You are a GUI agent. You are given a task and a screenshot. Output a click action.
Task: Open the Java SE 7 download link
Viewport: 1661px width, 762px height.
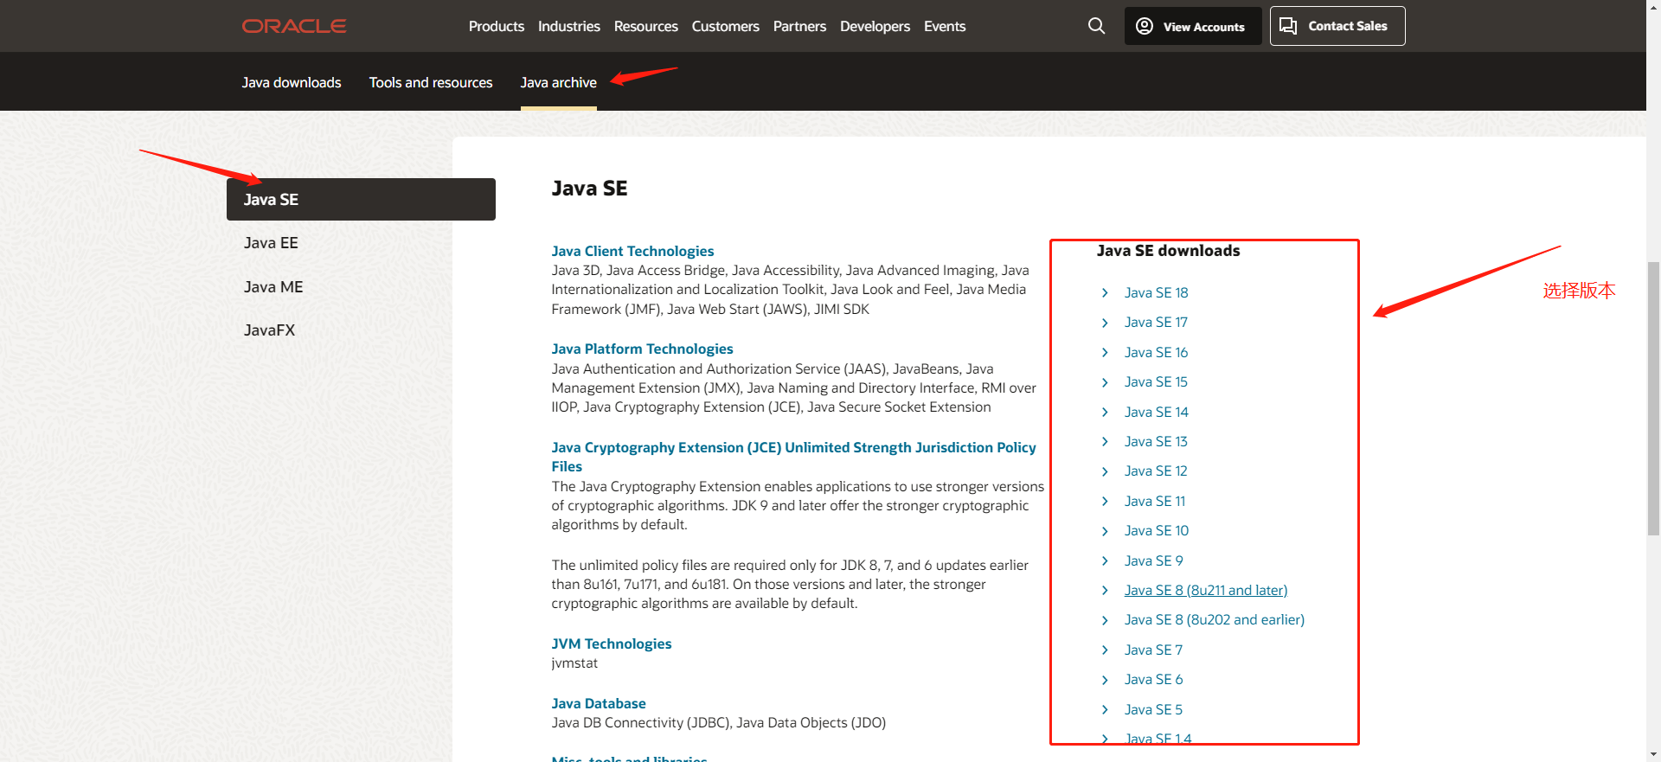1153,650
